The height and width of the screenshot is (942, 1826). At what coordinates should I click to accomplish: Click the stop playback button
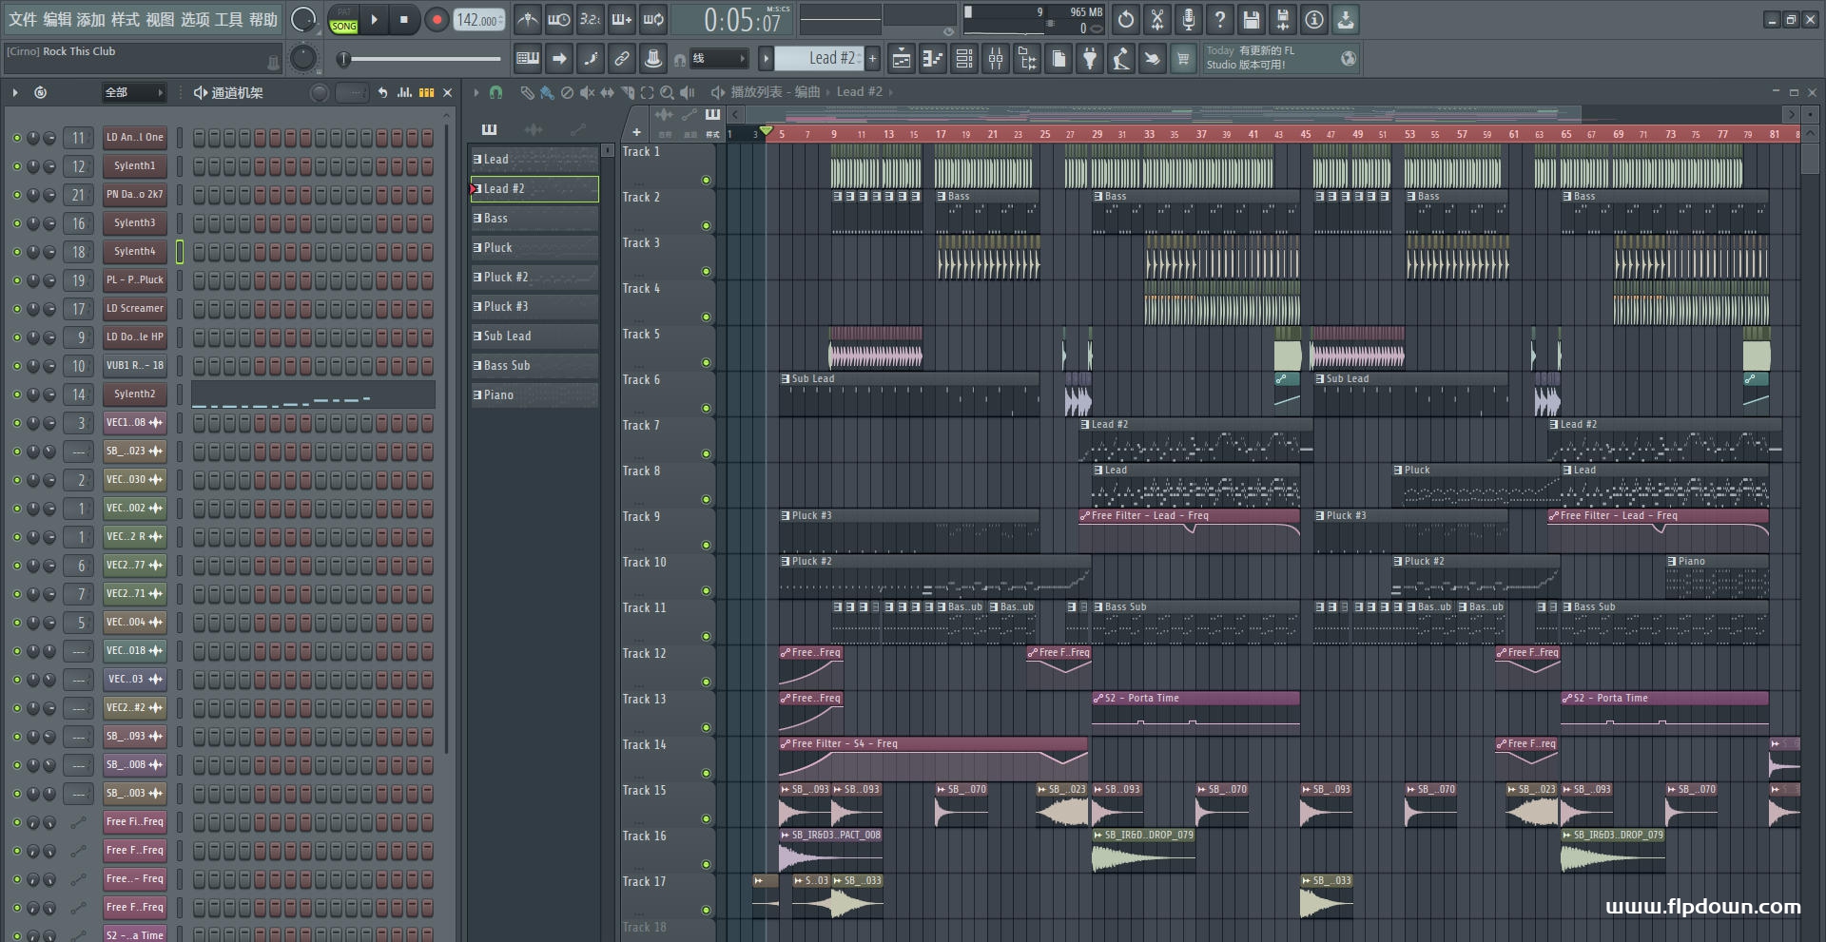[404, 20]
